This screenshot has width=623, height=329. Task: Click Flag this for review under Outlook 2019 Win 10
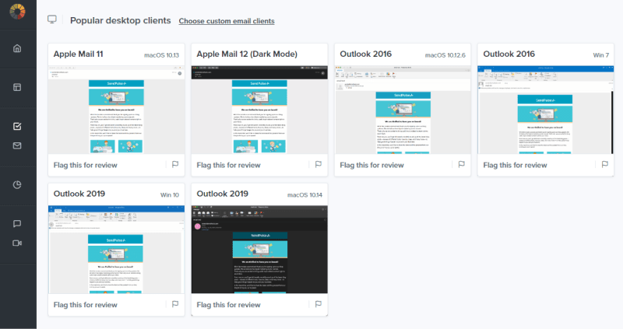point(86,305)
